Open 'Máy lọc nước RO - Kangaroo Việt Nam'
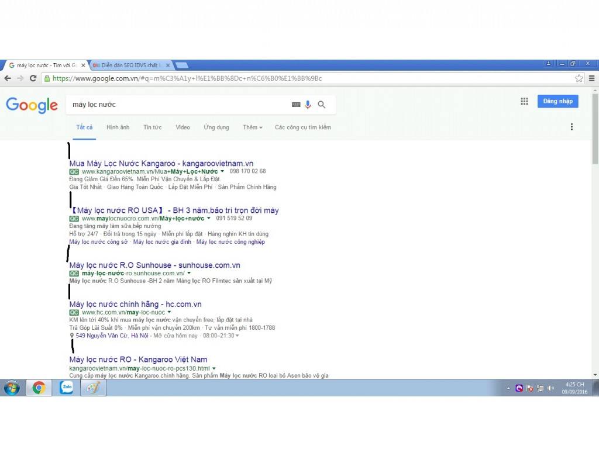599x449 pixels. pyautogui.click(x=138, y=360)
